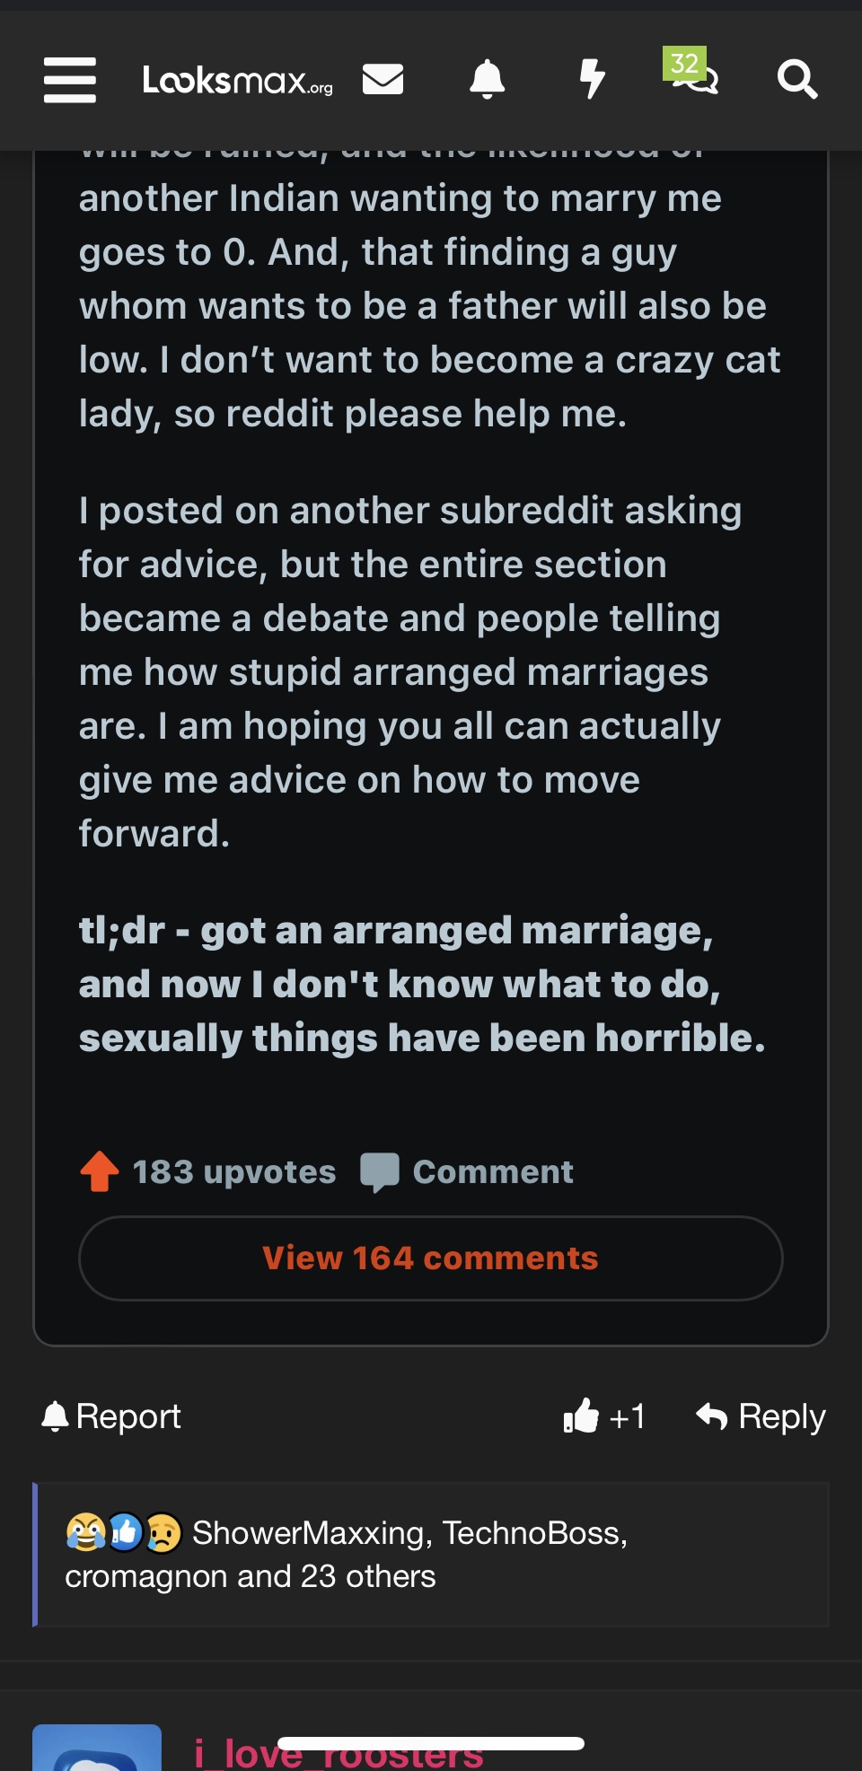Image resolution: width=862 pixels, height=1771 pixels.
Task: Click the orange upvote arrow icon
Action: click(x=100, y=1171)
